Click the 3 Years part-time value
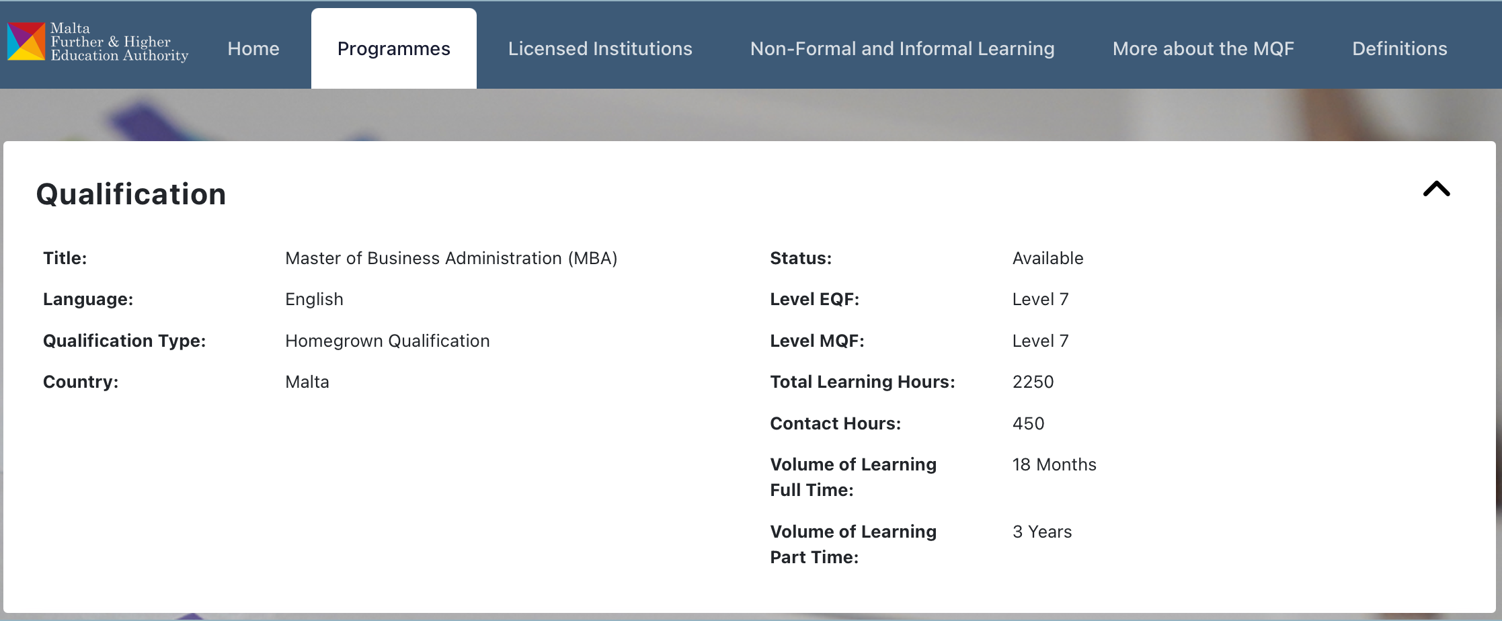Viewport: 1502px width, 621px height. (1041, 532)
